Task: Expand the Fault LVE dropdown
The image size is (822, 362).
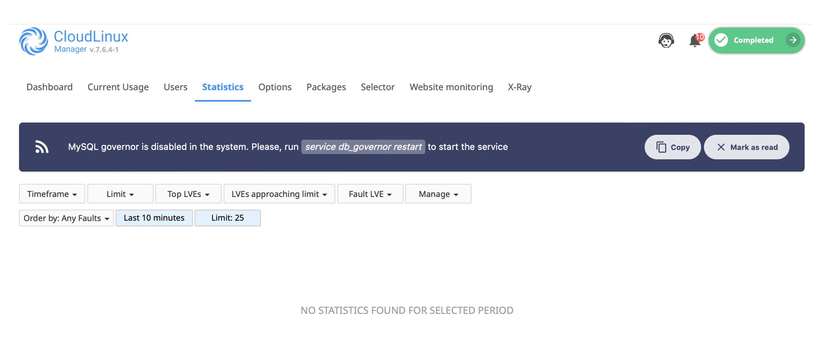Action: pos(370,194)
